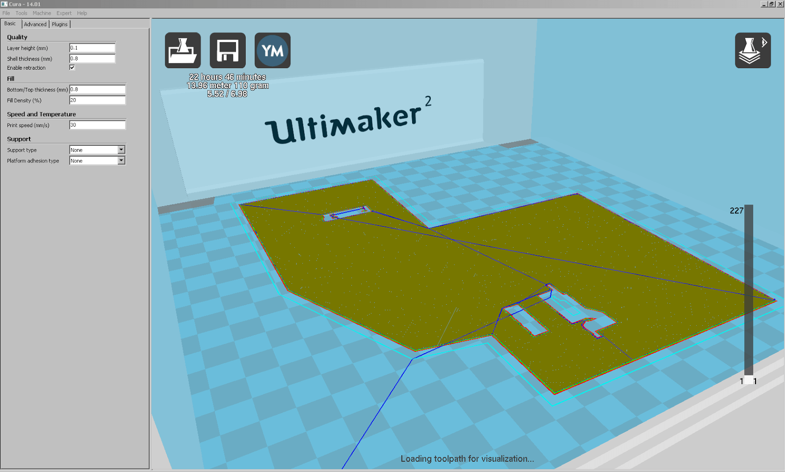
Task: Click the Layer height input field
Action: [92, 48]
